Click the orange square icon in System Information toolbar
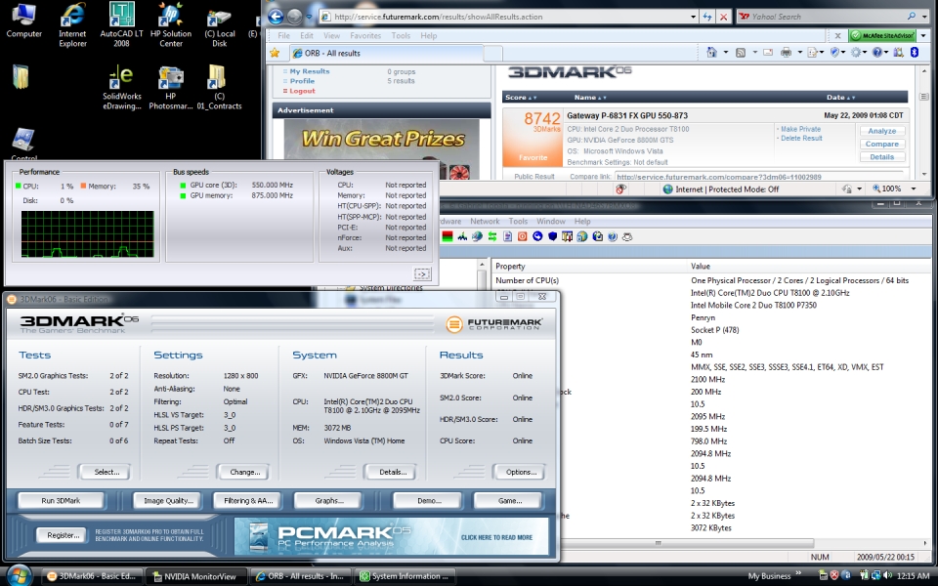This screenshot has width=938, height=586. (522, 236)
